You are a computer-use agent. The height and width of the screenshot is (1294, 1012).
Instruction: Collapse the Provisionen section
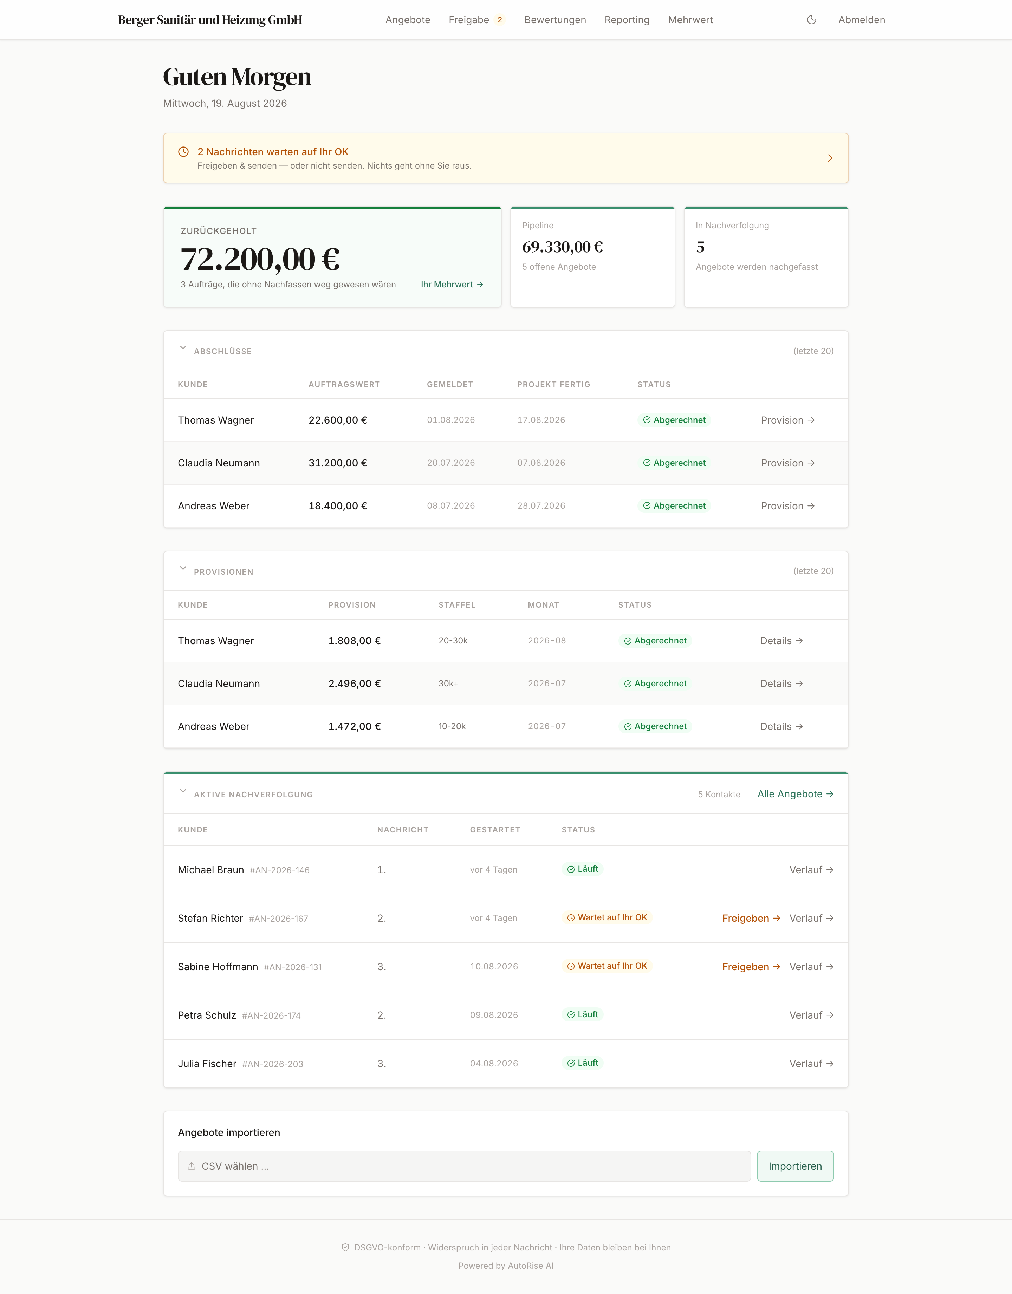tap(183, 568)
